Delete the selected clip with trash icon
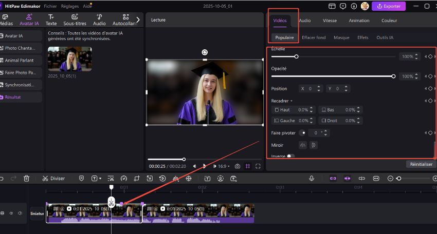This screenshot has height=234, width=437. click(x=27, y=179)
